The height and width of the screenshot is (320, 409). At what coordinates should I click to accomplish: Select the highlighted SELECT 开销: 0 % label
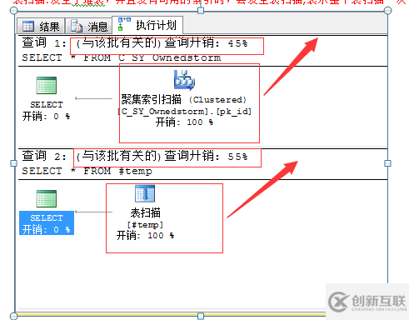(47, 223)
